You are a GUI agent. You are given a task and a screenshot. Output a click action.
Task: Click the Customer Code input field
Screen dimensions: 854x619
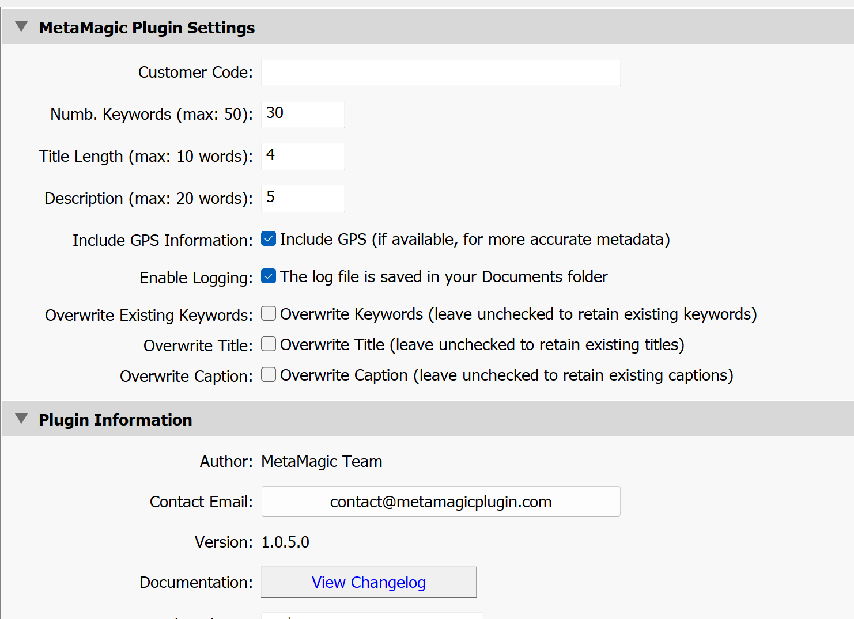point(441,73)
